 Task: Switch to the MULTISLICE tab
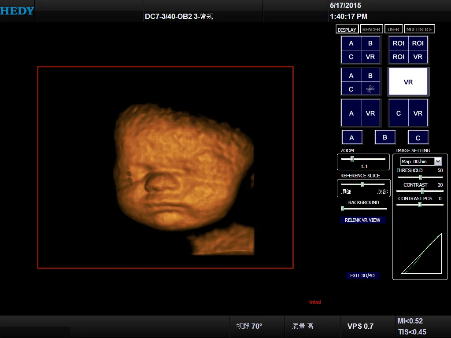point(419,29)
